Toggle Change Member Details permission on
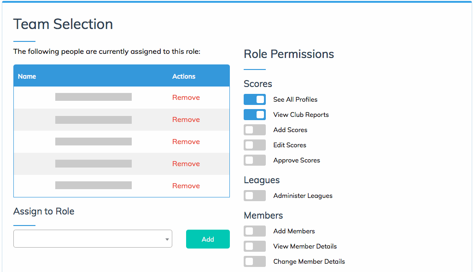 pyautogui.click(x=255, y=261)
